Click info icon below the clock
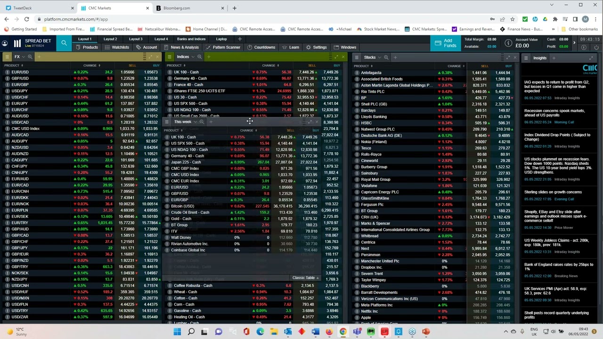Viewport: 603px width, 339px height. [584, 47]
